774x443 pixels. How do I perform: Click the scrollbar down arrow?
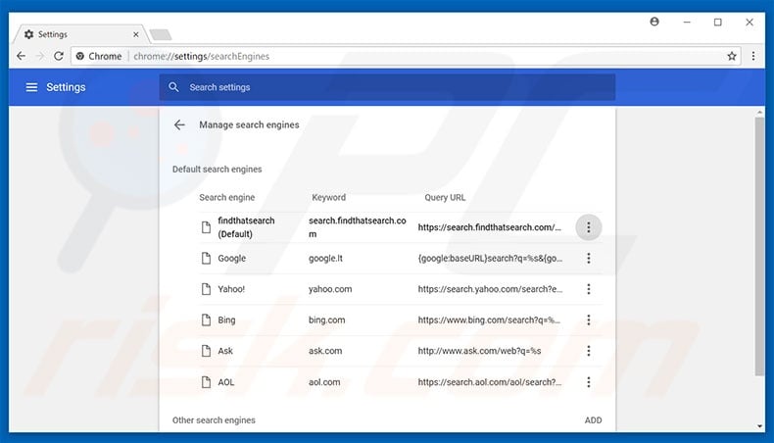[x=759, y=426]
